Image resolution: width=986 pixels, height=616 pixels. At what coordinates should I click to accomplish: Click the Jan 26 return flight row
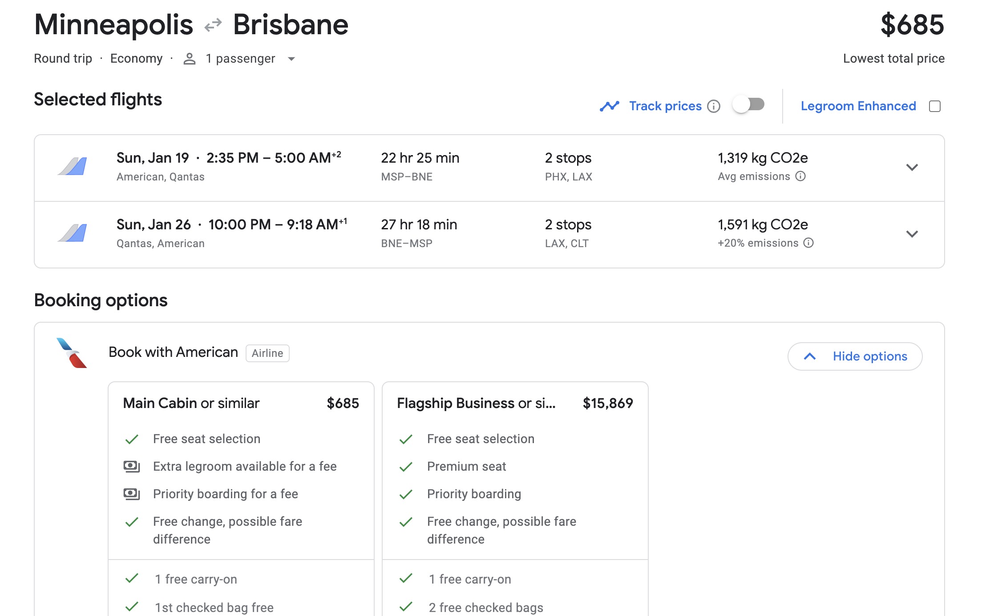click(x=445, y=234)
